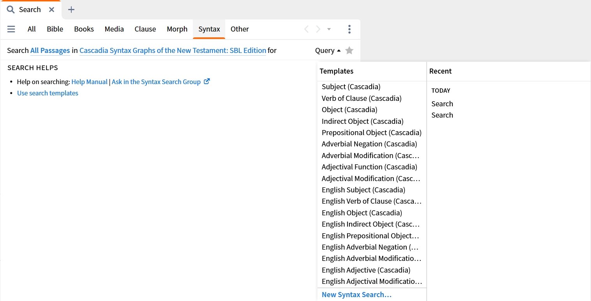This screenshot has height=301, width=591.
Task: Open the Help Manual link
Action: [89, 82]
